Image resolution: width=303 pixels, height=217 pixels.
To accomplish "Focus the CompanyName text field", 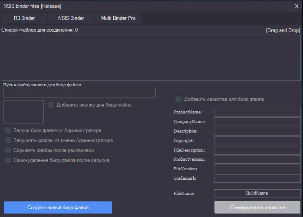I will click(x=257, y=122).
